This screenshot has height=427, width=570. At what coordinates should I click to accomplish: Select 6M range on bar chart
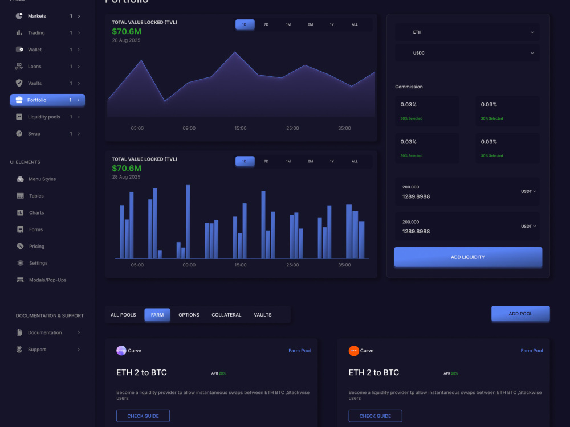pos(311,161)
